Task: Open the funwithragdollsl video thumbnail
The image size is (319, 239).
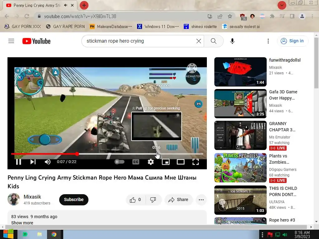Action: pyautogui.click(x=240, y=72)
